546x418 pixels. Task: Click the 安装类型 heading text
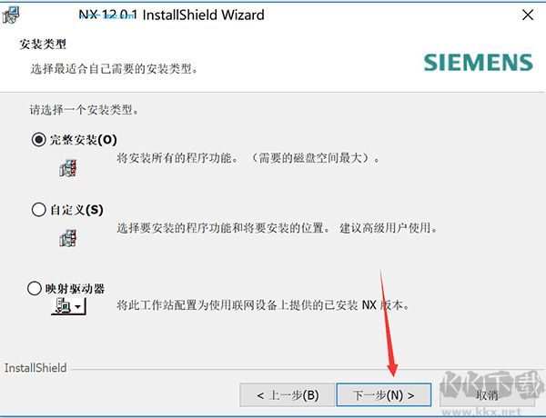[43, 45]
